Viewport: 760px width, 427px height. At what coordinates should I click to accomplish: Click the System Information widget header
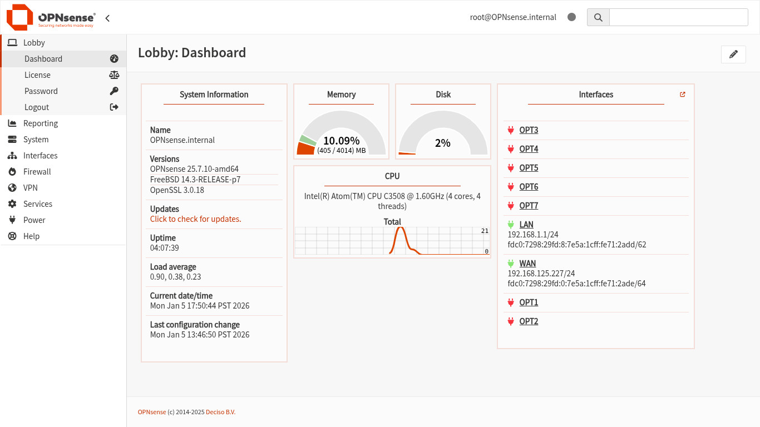click(x=214, y=95)
